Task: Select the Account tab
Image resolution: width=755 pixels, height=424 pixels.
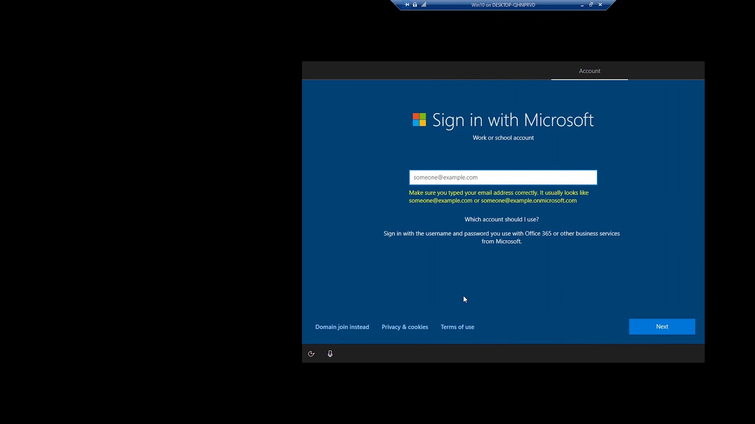Action: [x=589, y=71]
